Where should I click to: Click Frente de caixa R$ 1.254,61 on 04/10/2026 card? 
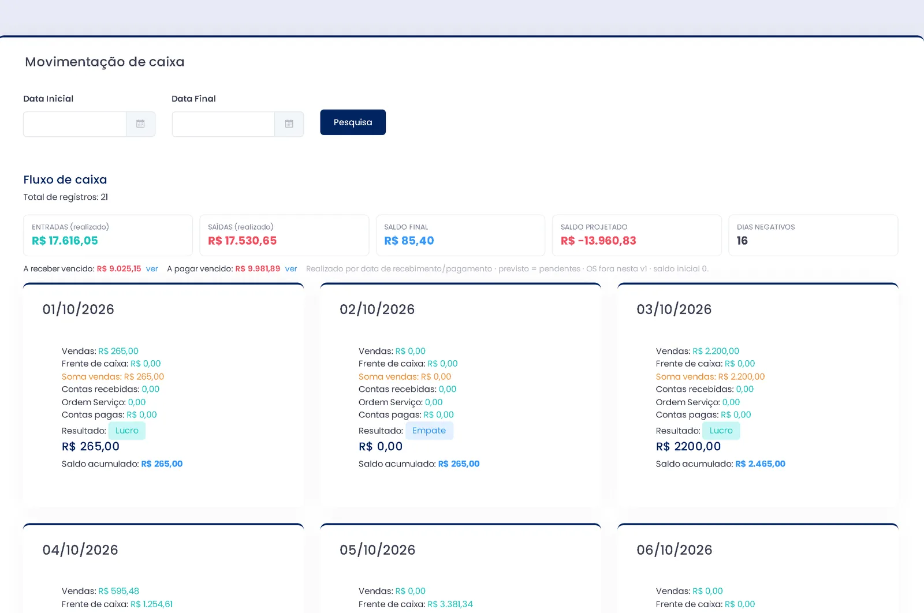pos(117,604)
